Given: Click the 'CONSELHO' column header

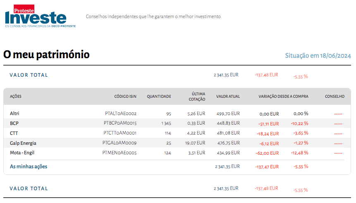Looking at the screenshot, I should pos(334,97).
